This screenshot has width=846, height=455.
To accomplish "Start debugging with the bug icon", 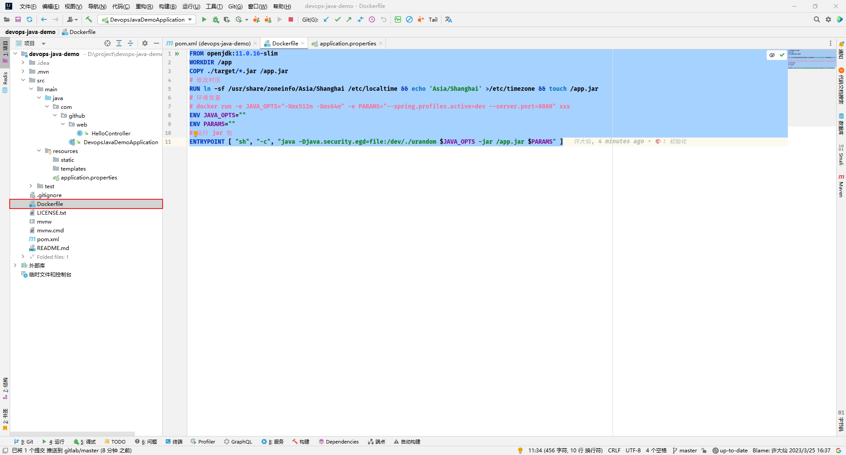I will point(215,19).
